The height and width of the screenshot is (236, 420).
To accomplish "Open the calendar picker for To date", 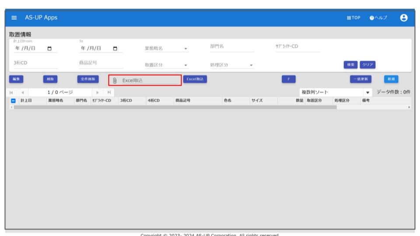I will [115, 49].
